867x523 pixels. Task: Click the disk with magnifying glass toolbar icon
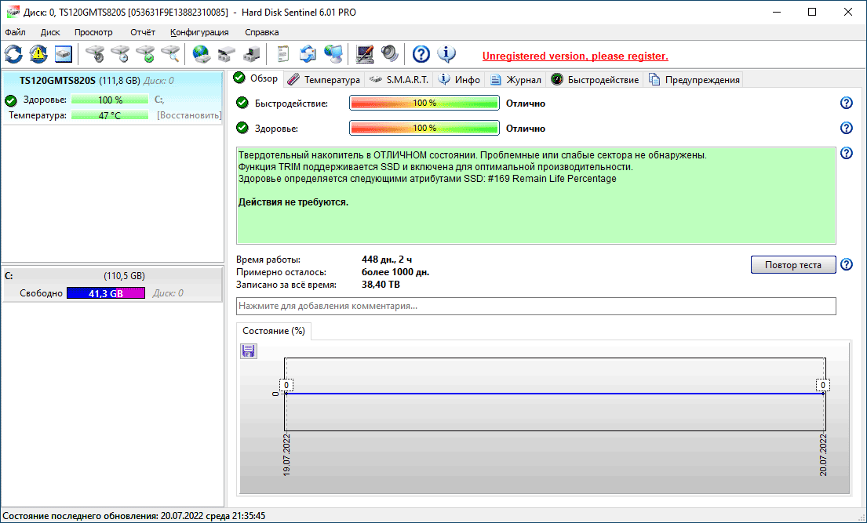(x=170, y=54)
